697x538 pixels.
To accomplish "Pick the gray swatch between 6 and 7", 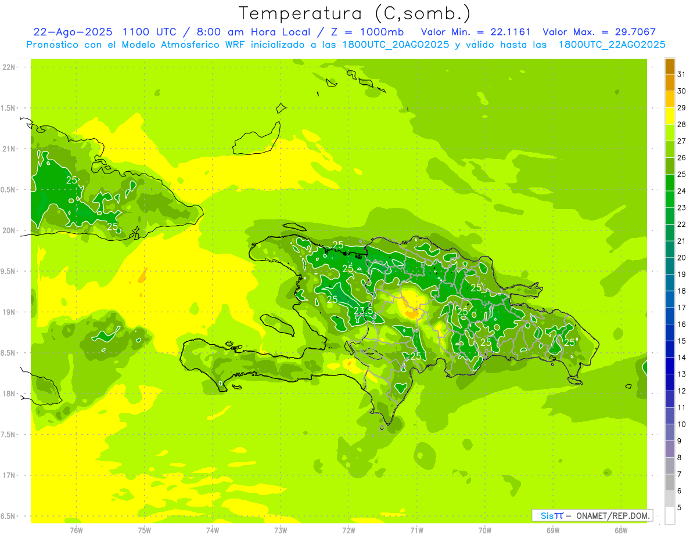I will click(670, 483).
